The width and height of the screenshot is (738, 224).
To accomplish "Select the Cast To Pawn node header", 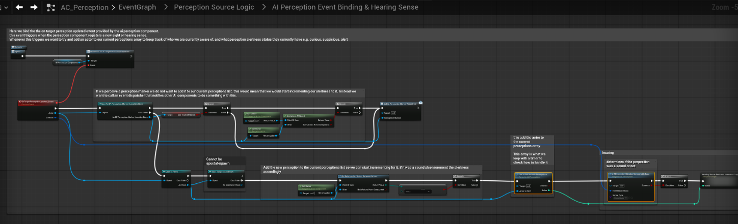I will click(x=175, y=172).
